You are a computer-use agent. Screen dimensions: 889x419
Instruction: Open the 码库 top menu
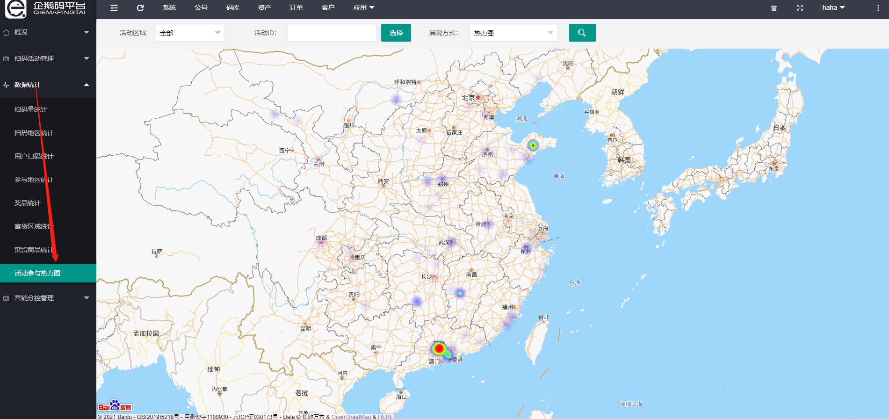[x=233, y=8]
